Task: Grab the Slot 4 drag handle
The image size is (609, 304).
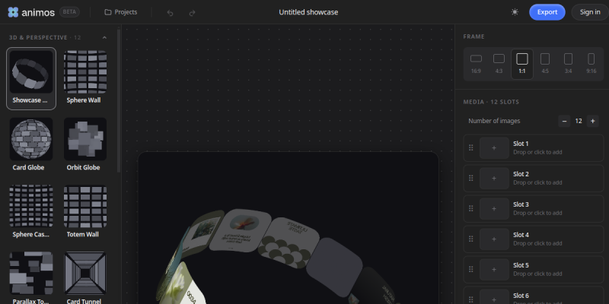Action: tap(470, 239)
